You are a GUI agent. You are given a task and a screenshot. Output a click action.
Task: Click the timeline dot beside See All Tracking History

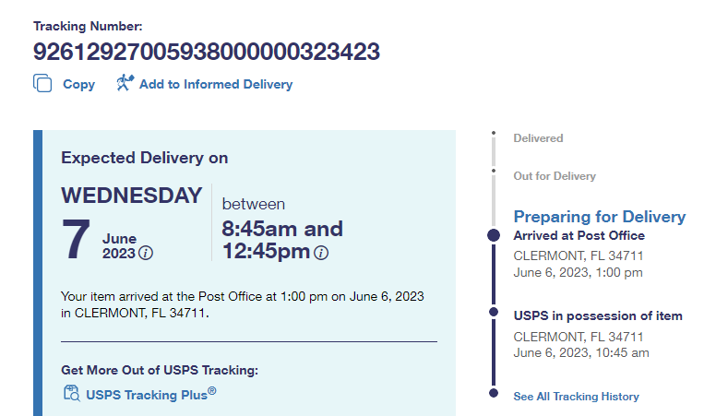[494, 396]
